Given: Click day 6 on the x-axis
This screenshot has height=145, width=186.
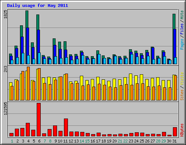Looking at the screenshot, I should [x=39, y=141].
